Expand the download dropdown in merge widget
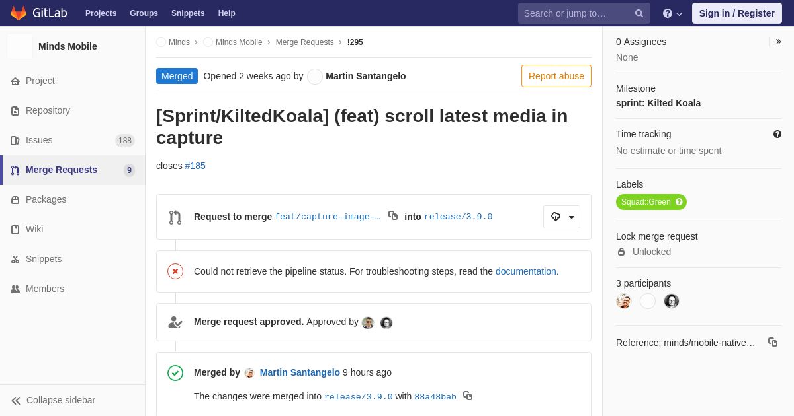This screenshot has width=794, height=416. (562, 217)
